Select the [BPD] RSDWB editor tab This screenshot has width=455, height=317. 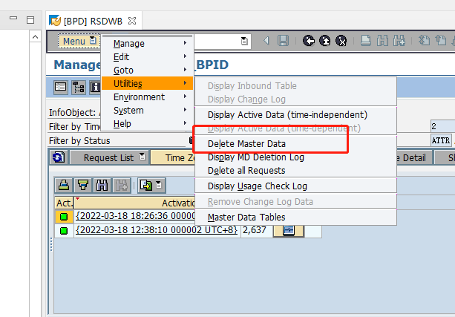[x=93, y=21]
